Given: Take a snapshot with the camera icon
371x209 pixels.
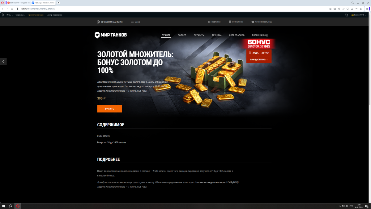Looking at the screenshot, I should coord(335,9).
